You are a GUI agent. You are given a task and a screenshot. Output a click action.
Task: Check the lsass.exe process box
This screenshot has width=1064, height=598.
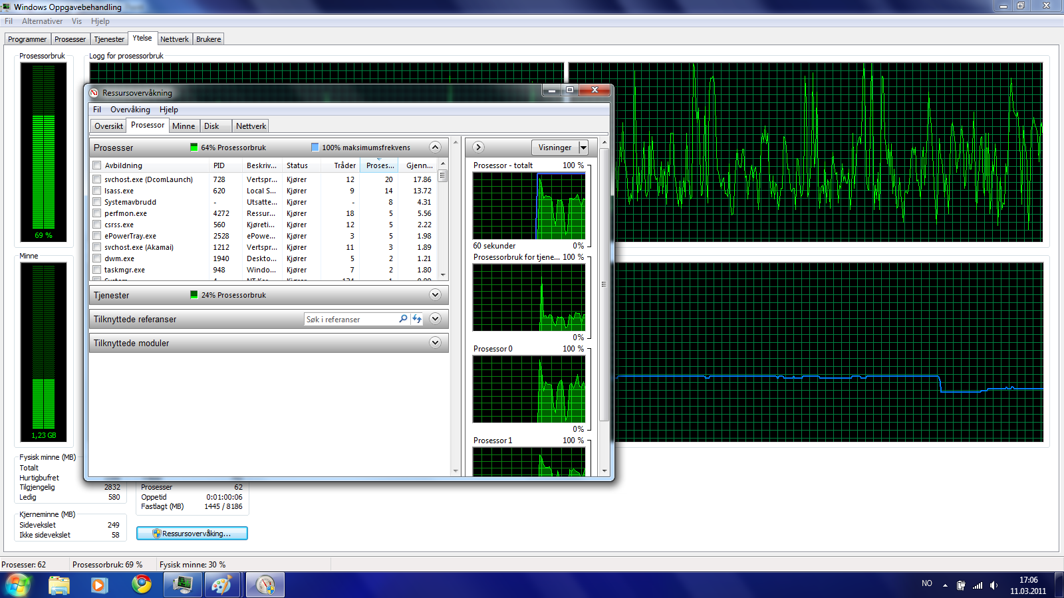pos(97,191)
